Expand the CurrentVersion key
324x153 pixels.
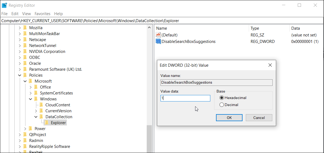36,111
